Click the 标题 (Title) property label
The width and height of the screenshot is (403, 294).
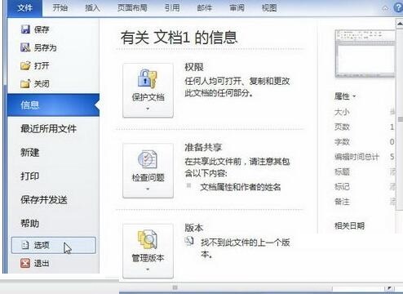click(x=342, y=171)
